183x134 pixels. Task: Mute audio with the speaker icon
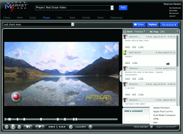click(x=71, y=127)
